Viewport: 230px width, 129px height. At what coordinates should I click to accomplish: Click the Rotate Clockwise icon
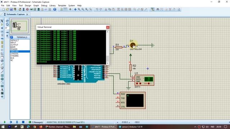(7, 21)
